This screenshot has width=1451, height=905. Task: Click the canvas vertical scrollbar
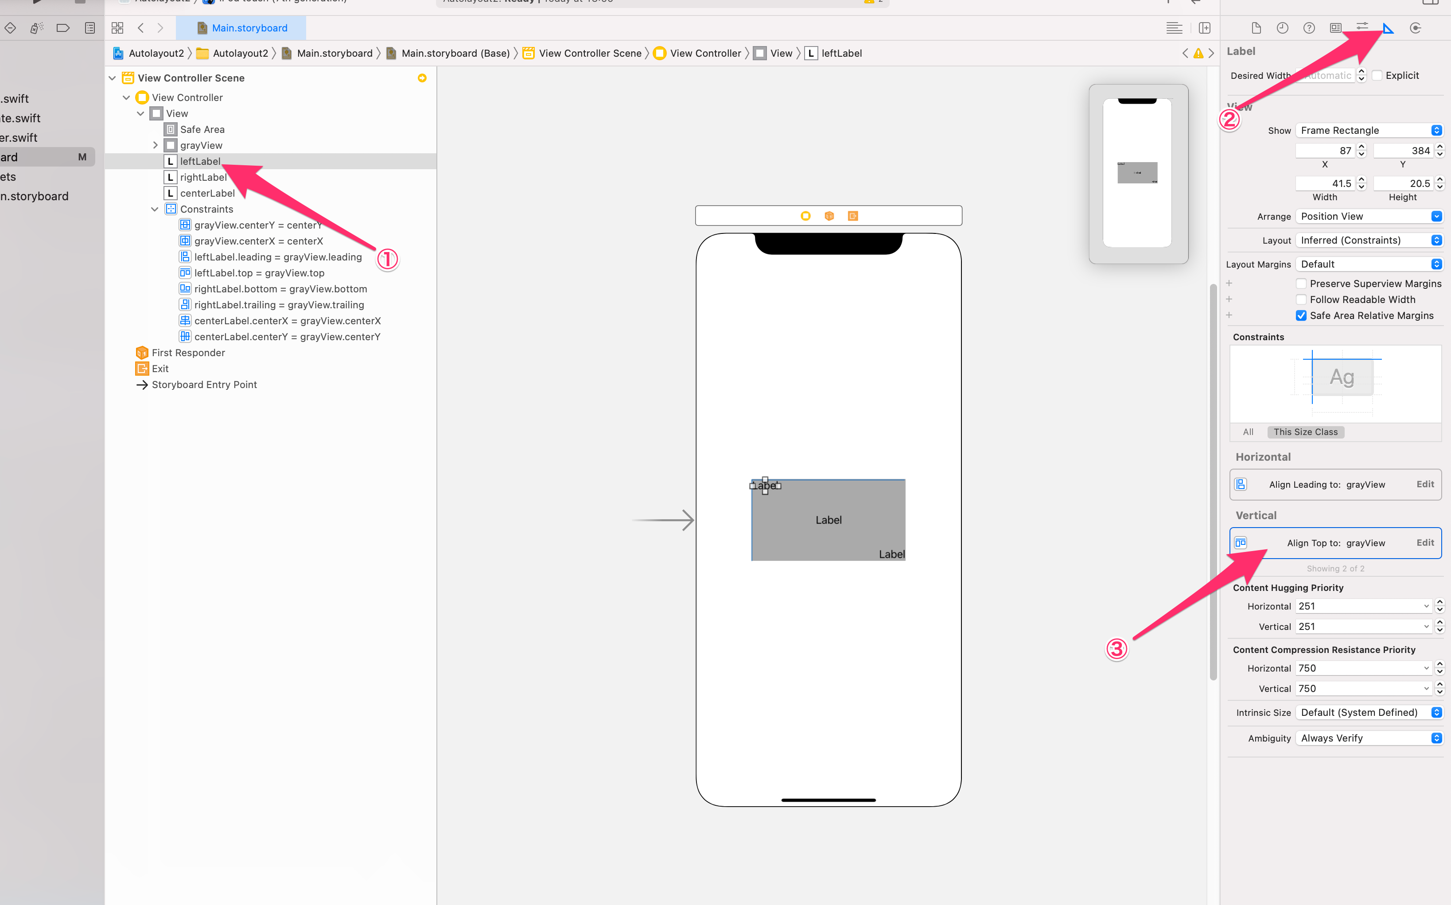tap(1213, 479)
